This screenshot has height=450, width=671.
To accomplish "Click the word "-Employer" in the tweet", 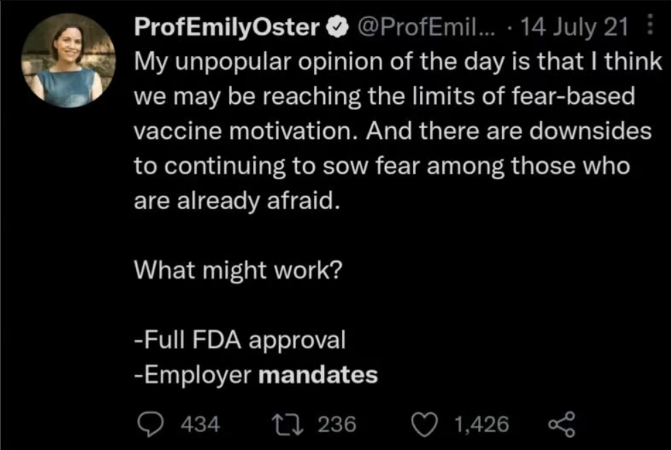I will [195, 375].
